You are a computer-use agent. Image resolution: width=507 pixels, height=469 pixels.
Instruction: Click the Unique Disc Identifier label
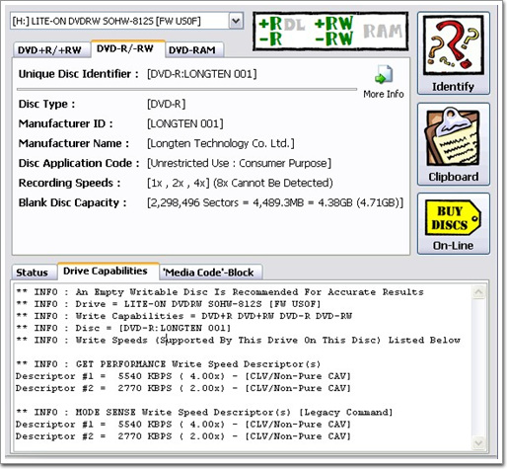point(78,74)
